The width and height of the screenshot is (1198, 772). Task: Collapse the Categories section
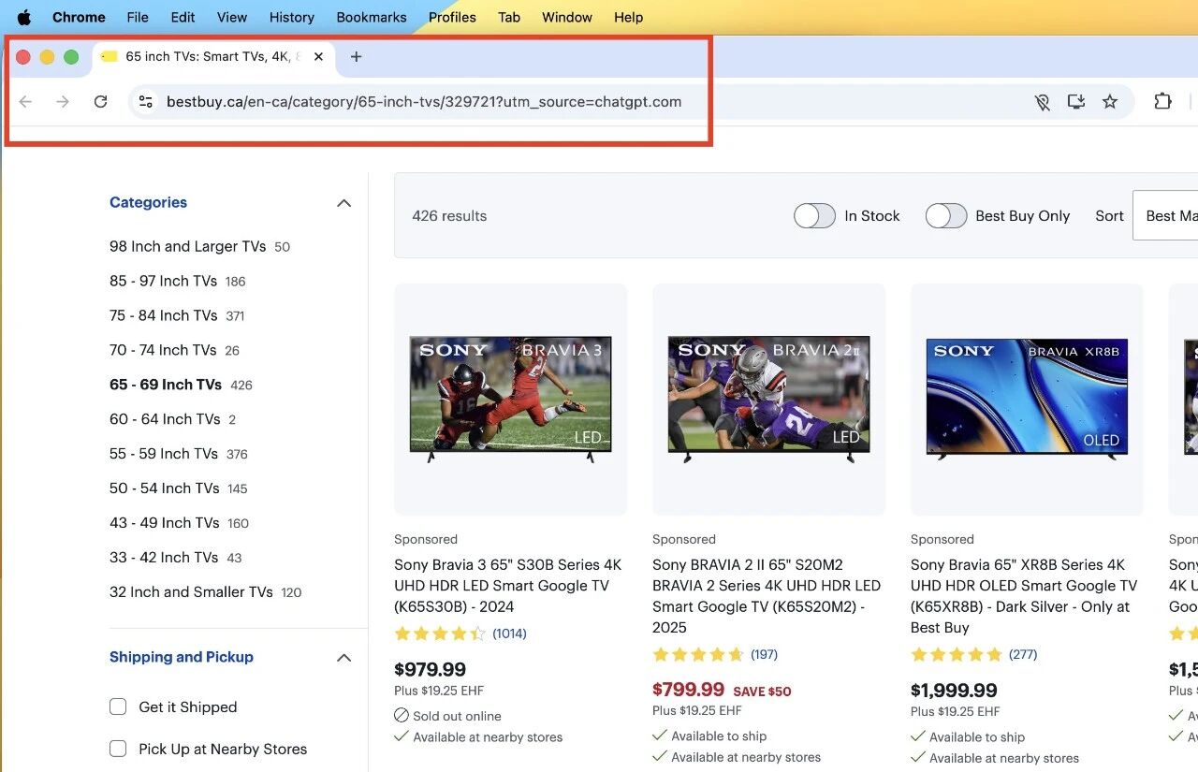click(343, 203)
